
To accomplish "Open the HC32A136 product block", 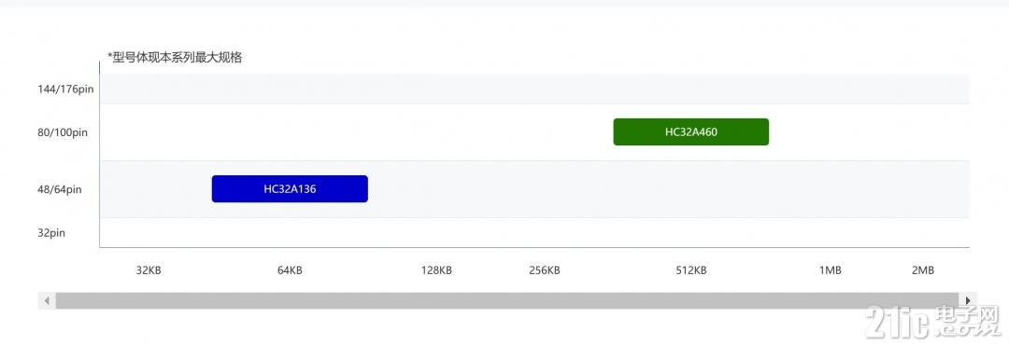I will click(290, 189).
